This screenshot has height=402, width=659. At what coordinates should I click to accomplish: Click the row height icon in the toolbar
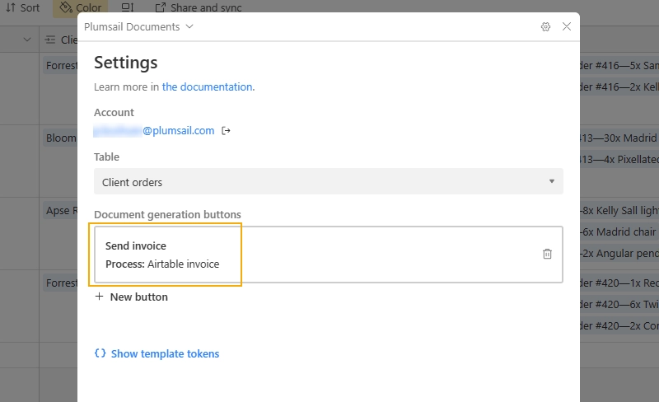coord(128,7)
